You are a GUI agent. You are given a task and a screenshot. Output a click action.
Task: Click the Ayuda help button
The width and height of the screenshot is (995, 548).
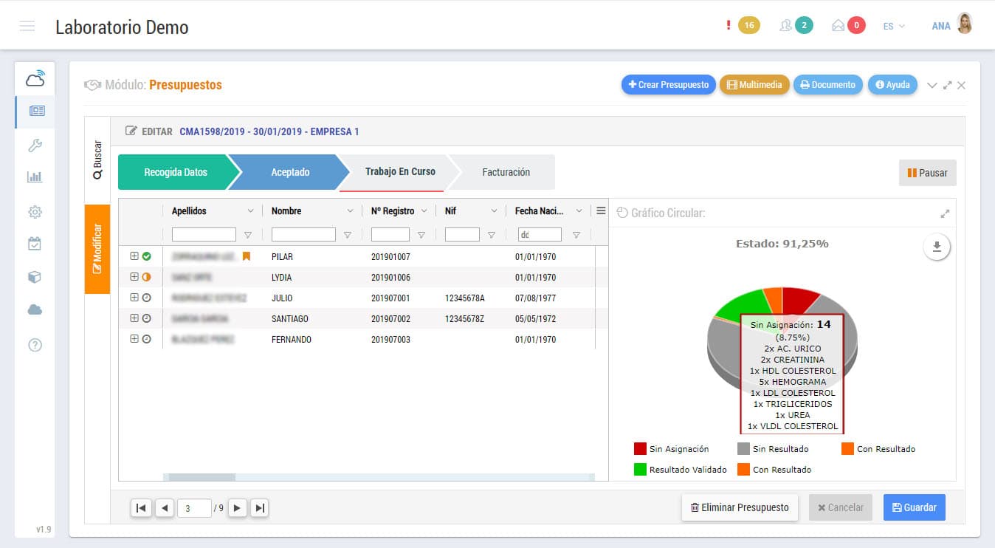point(892,85)
